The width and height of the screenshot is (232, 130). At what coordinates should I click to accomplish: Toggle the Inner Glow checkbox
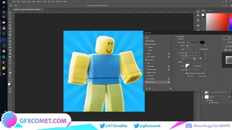click(x=146, y=60)
